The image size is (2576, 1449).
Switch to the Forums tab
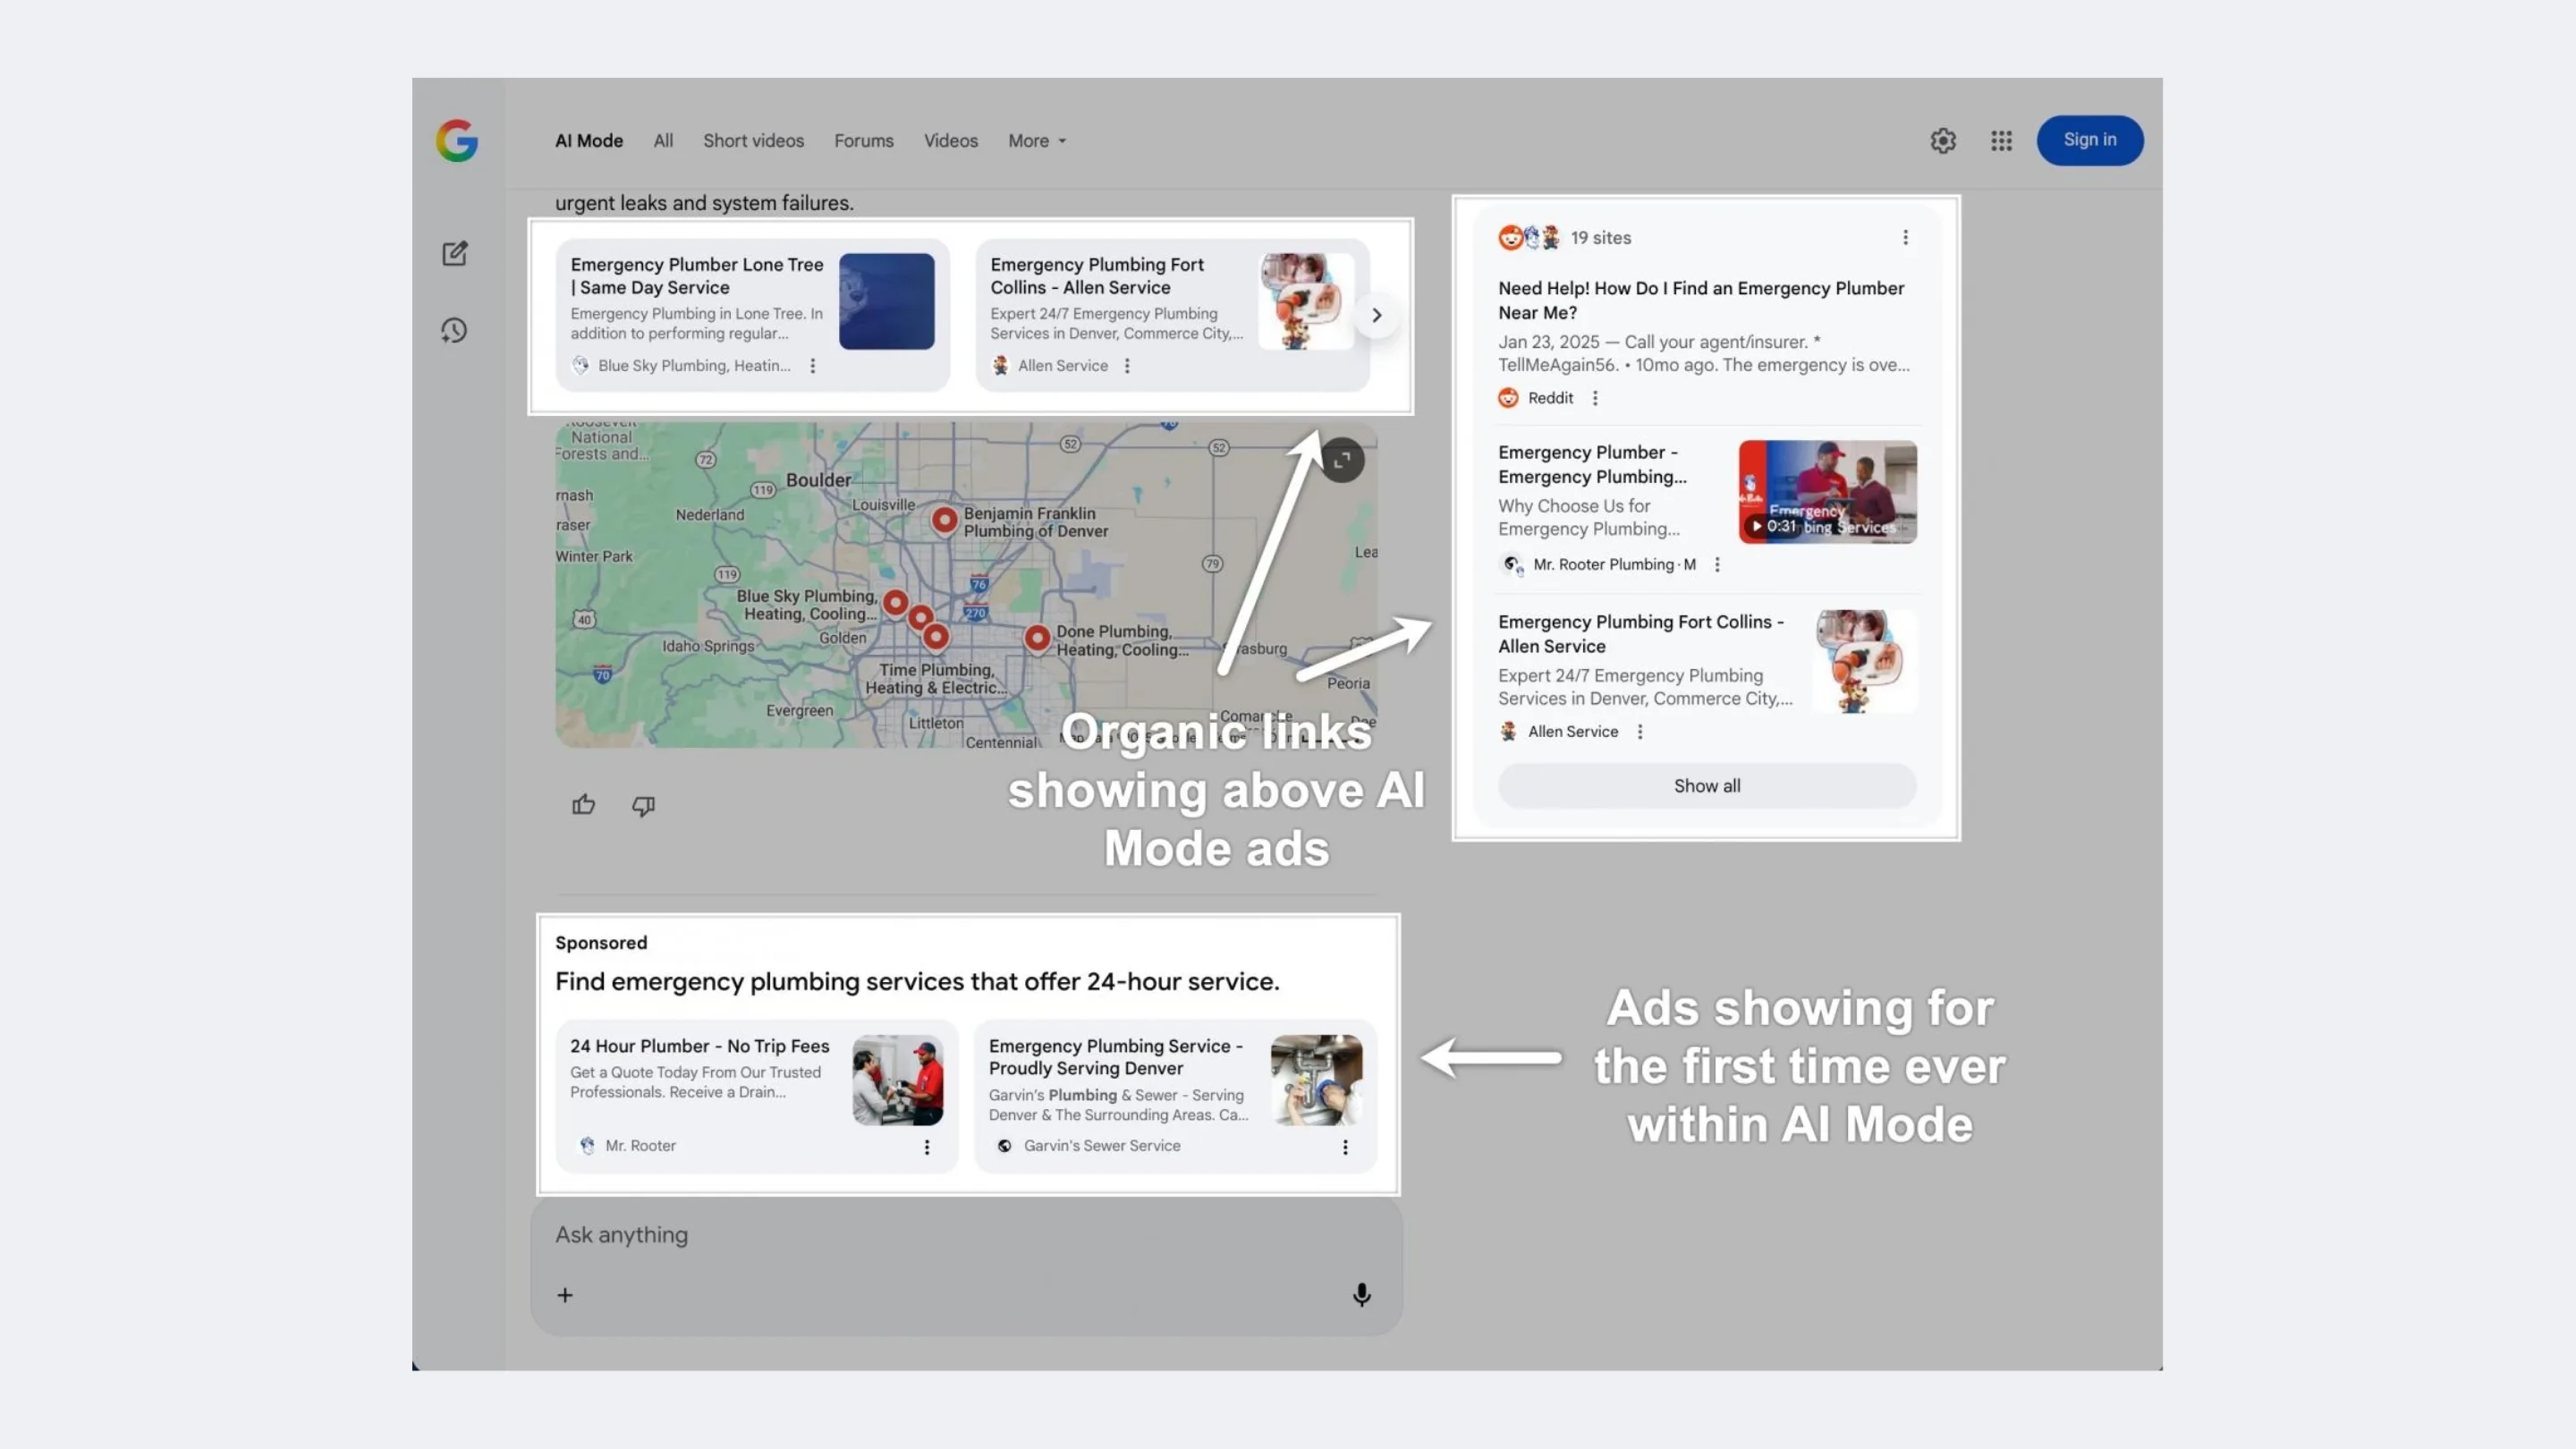[x=863, y=141]
